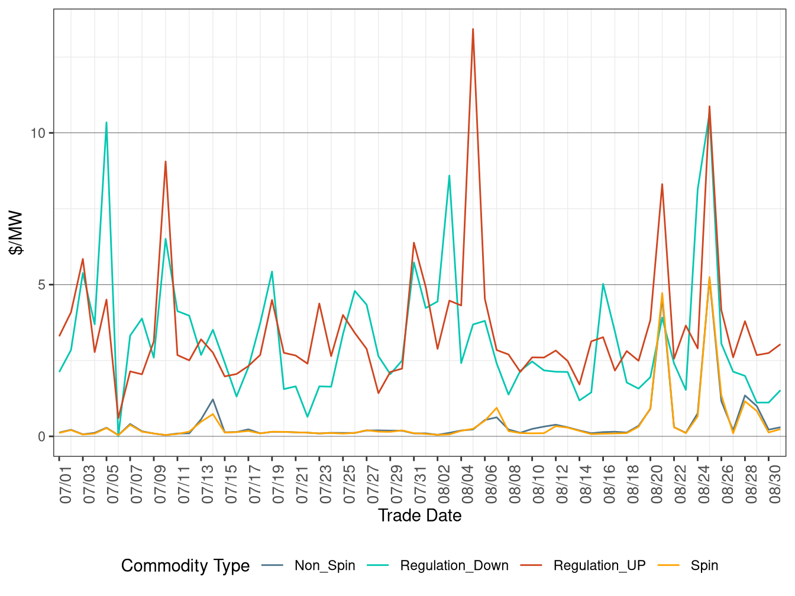
Task: Select the Non_Spin legend line marker
Action: tap(273, 565)
